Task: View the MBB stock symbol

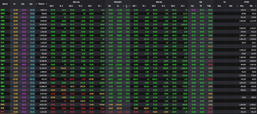Action: [x=3, y=86]
